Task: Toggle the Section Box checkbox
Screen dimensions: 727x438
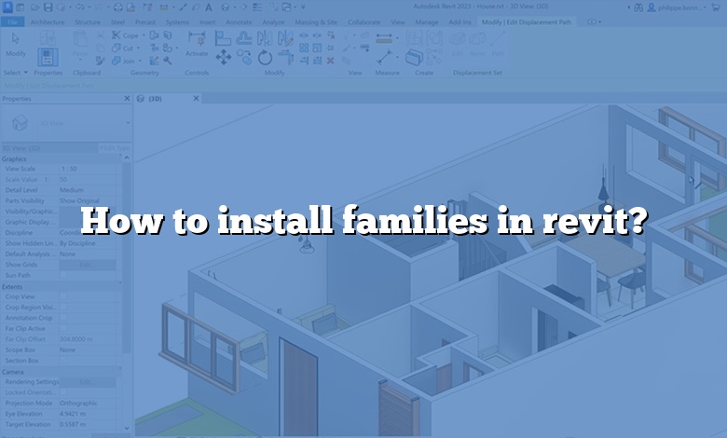Action: (x=63, y=361)
